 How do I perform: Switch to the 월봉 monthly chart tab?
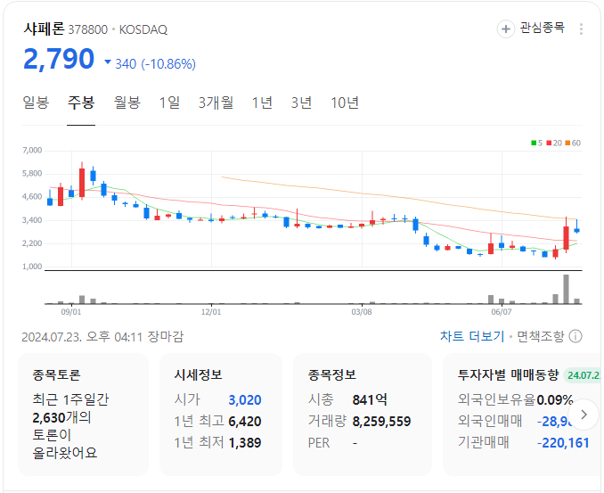(x=127, y=103)
